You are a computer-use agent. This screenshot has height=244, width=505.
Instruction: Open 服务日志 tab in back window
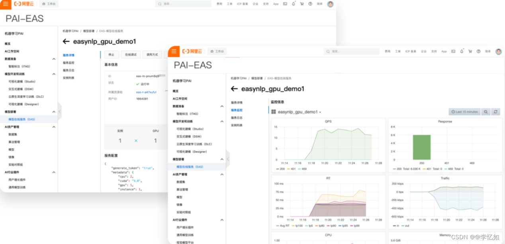click(x=69, y=70)
